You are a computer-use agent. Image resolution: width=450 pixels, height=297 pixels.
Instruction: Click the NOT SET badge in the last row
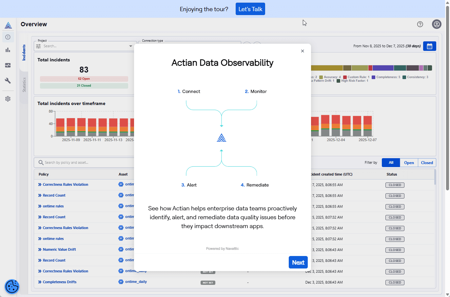(x=208, y=283)
